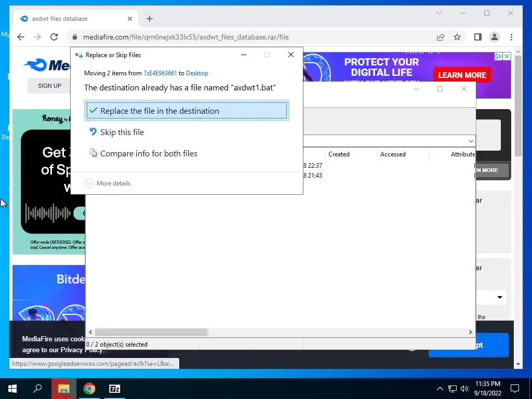
Task: Open File Explorer from taskbar
Action: (63, 389)
